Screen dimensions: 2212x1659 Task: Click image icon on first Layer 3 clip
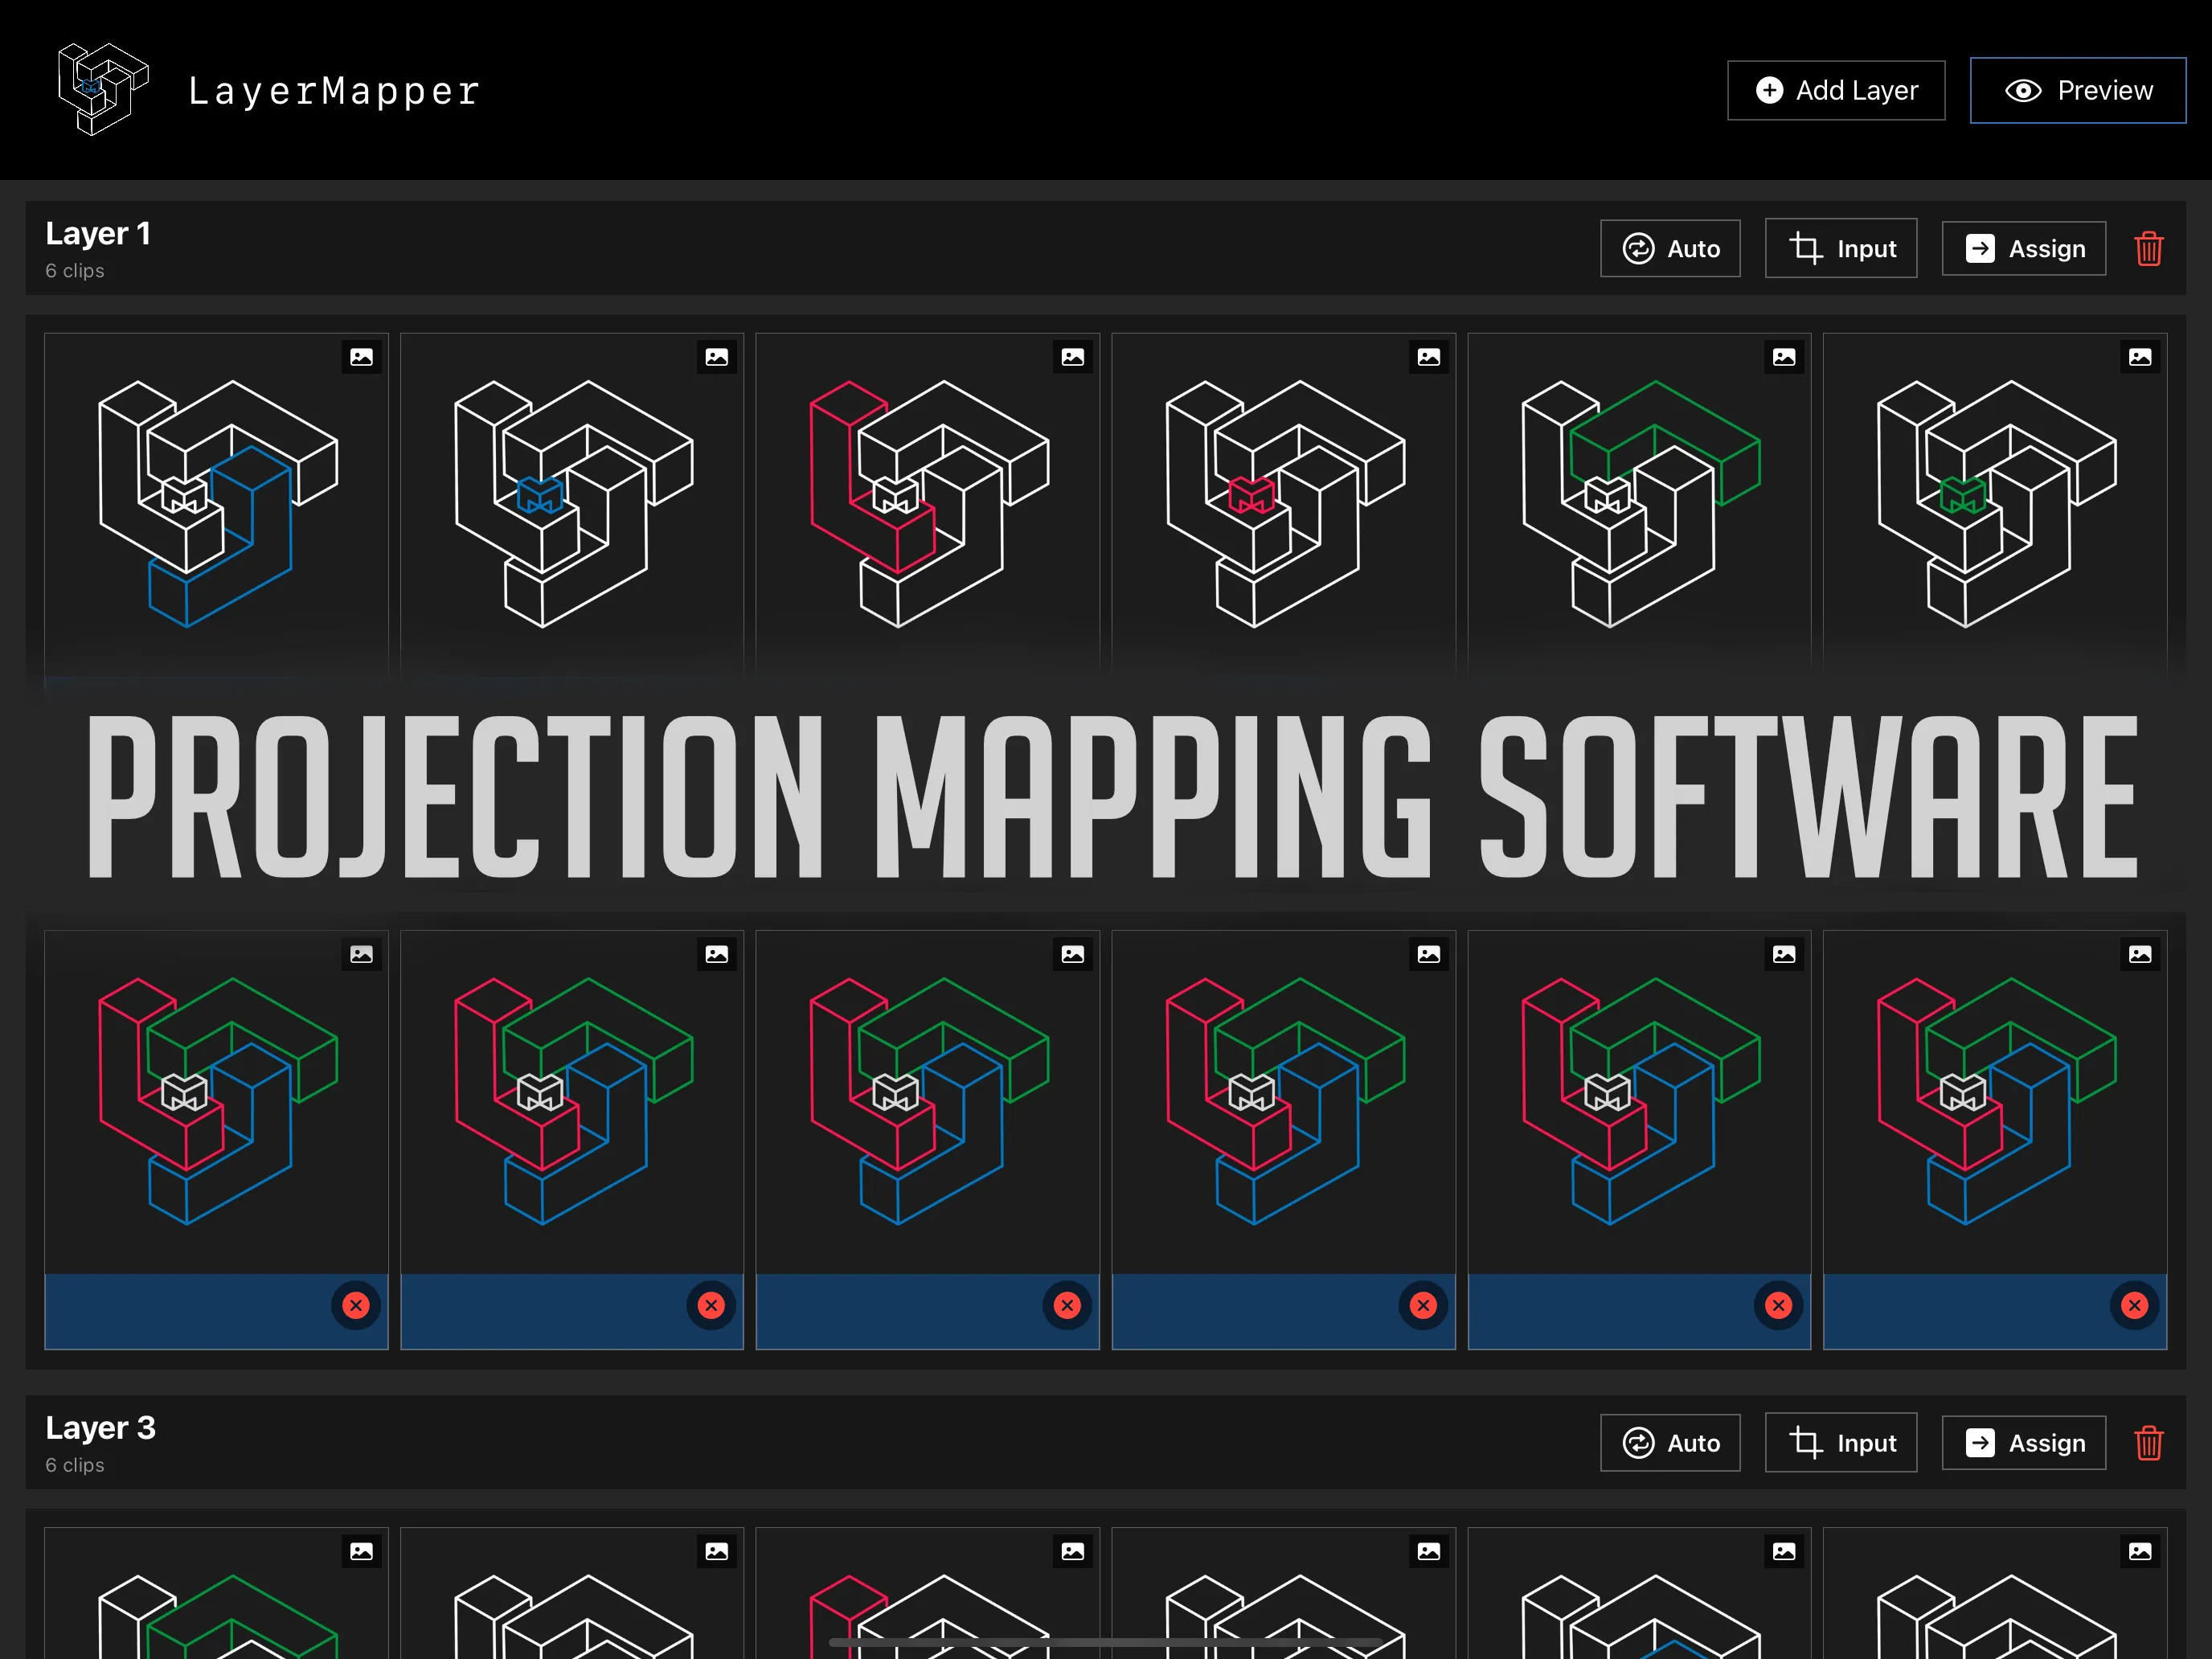tap(362, 1551)
